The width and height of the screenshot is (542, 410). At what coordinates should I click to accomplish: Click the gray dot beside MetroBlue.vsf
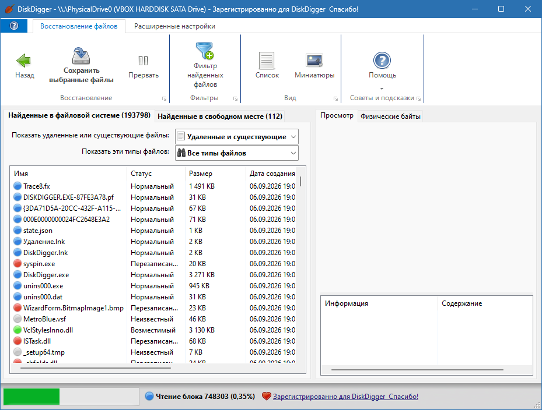[18, 319]
